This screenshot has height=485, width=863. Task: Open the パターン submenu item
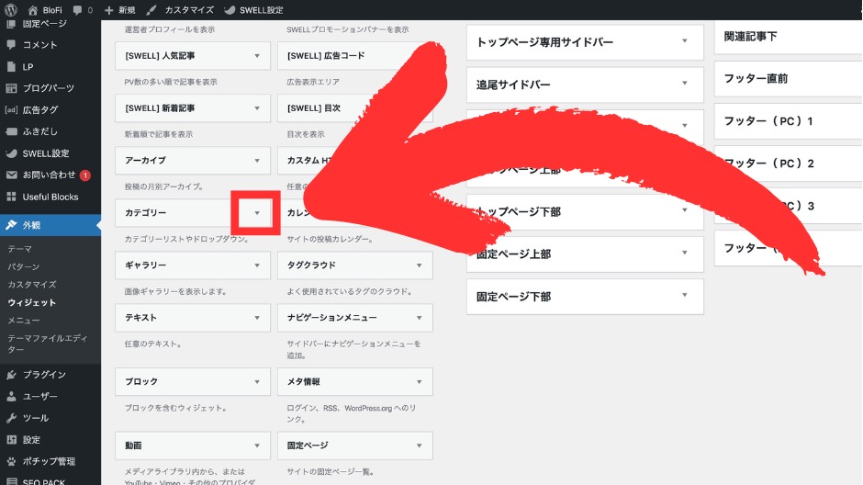coord(24,266)
